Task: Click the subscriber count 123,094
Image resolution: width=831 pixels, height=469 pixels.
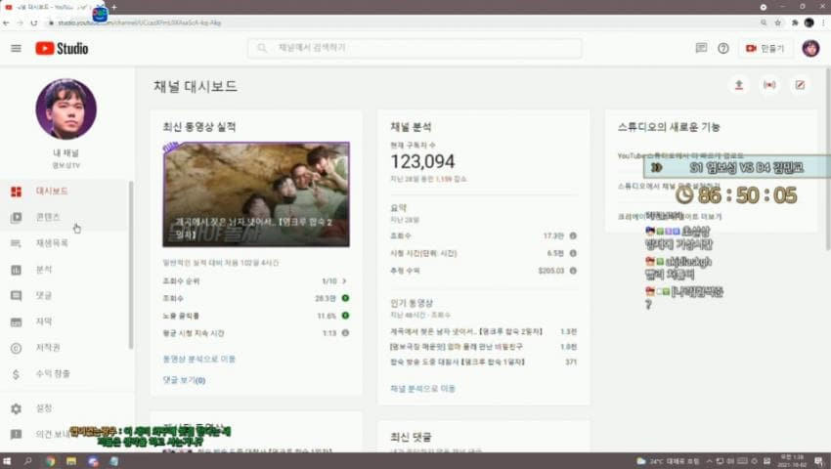Action: (422, 161)
